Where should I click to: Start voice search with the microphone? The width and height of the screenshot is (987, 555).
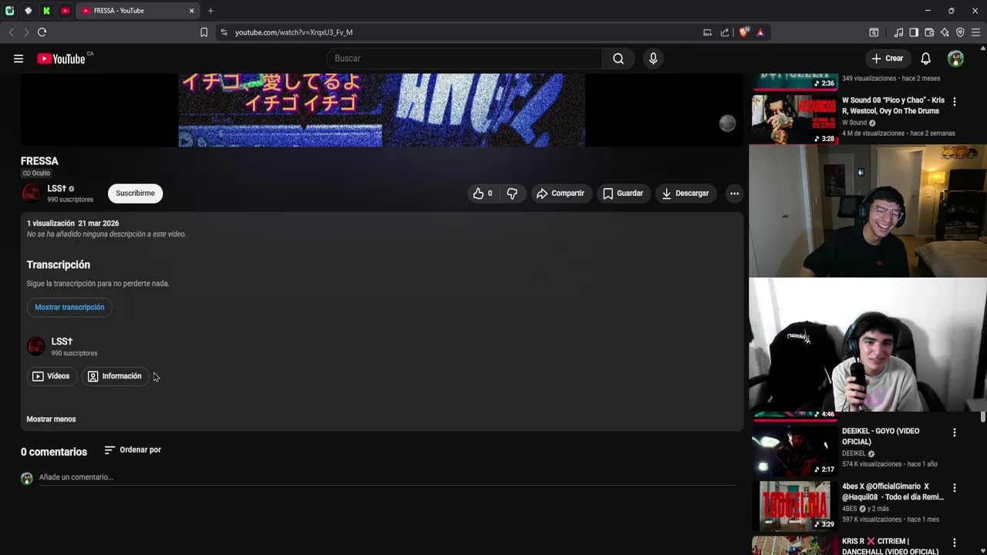coord(653,59)
